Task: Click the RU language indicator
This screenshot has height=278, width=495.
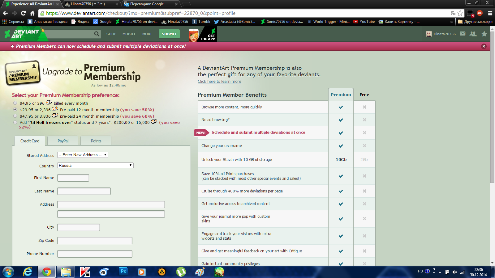Action: (420, 271)
